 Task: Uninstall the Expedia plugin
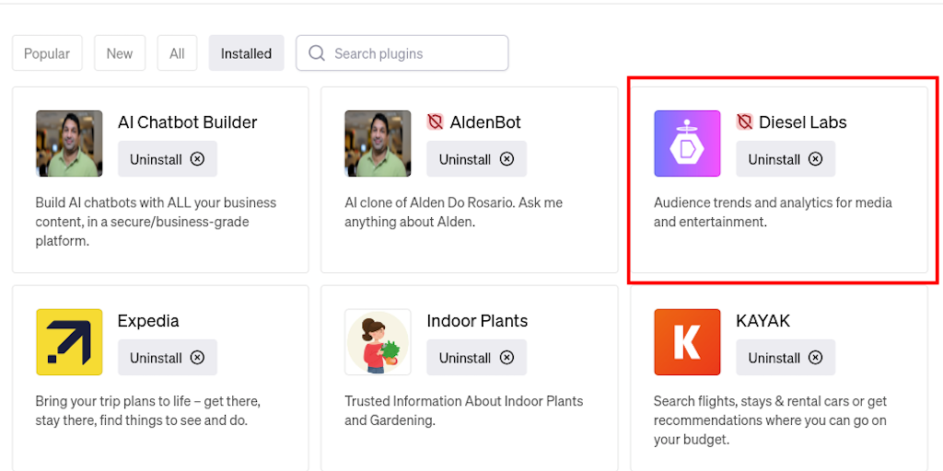tap(168, 358)
